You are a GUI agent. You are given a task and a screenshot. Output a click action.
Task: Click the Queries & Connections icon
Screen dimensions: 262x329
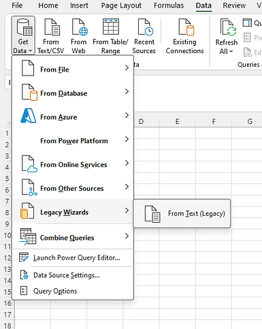[247, 22]
